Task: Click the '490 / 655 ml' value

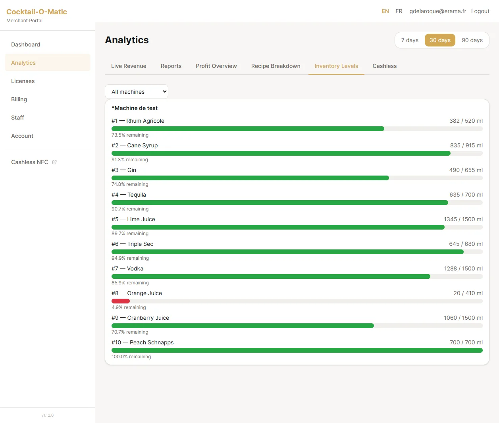Action: tap(466, 170)
